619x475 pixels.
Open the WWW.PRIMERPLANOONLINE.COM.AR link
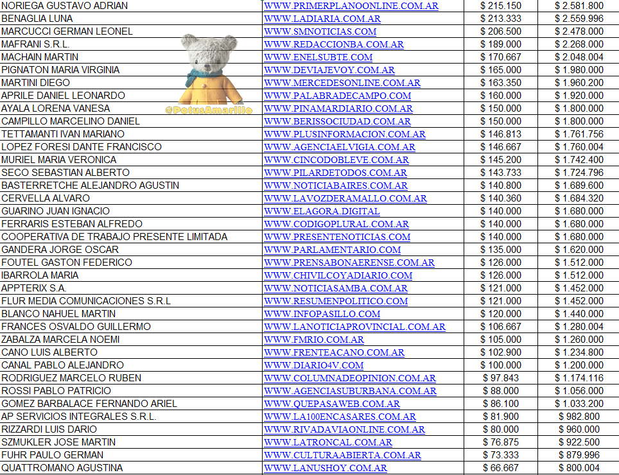351,6
